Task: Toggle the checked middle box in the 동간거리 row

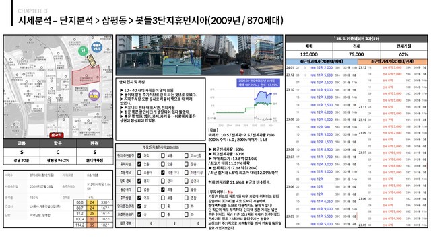Action: click(x=163, y=190)
